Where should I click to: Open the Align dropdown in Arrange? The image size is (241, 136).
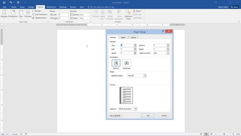tap(137, 11)
